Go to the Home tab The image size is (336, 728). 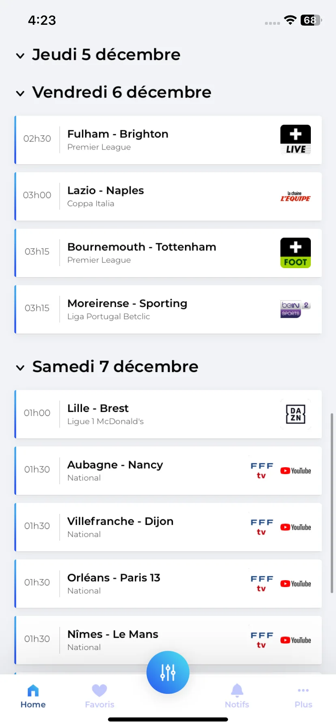click(x=33, y=696)
